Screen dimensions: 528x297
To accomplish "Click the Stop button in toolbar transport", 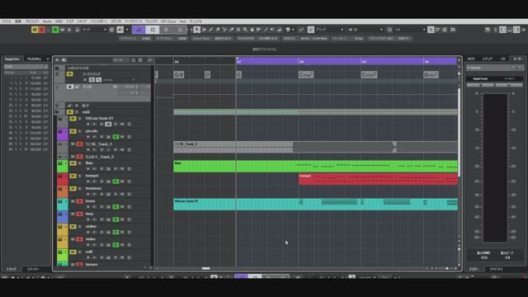I will (x=153, y=30).
